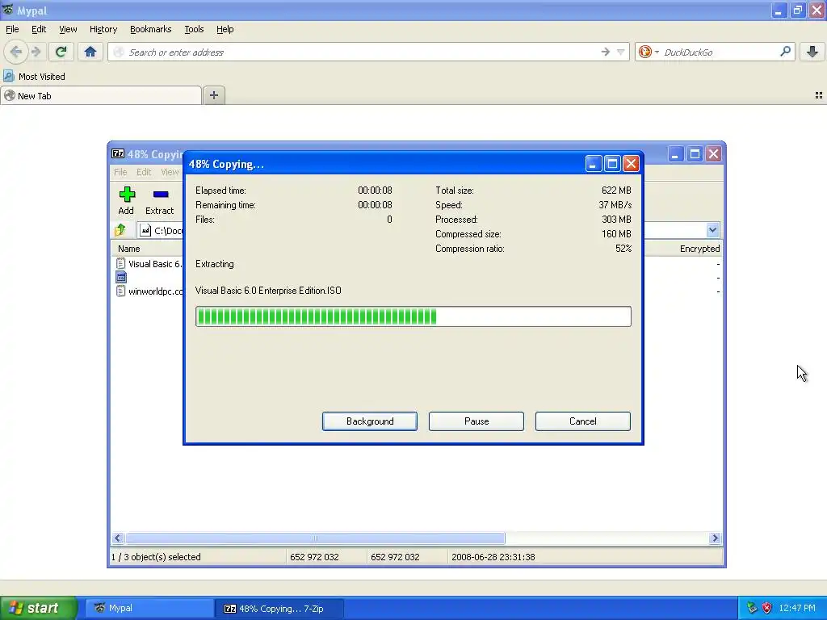Open the Bookmarks menu
The width and height of the screenshot is (827, 620).
tap(150, 29)
